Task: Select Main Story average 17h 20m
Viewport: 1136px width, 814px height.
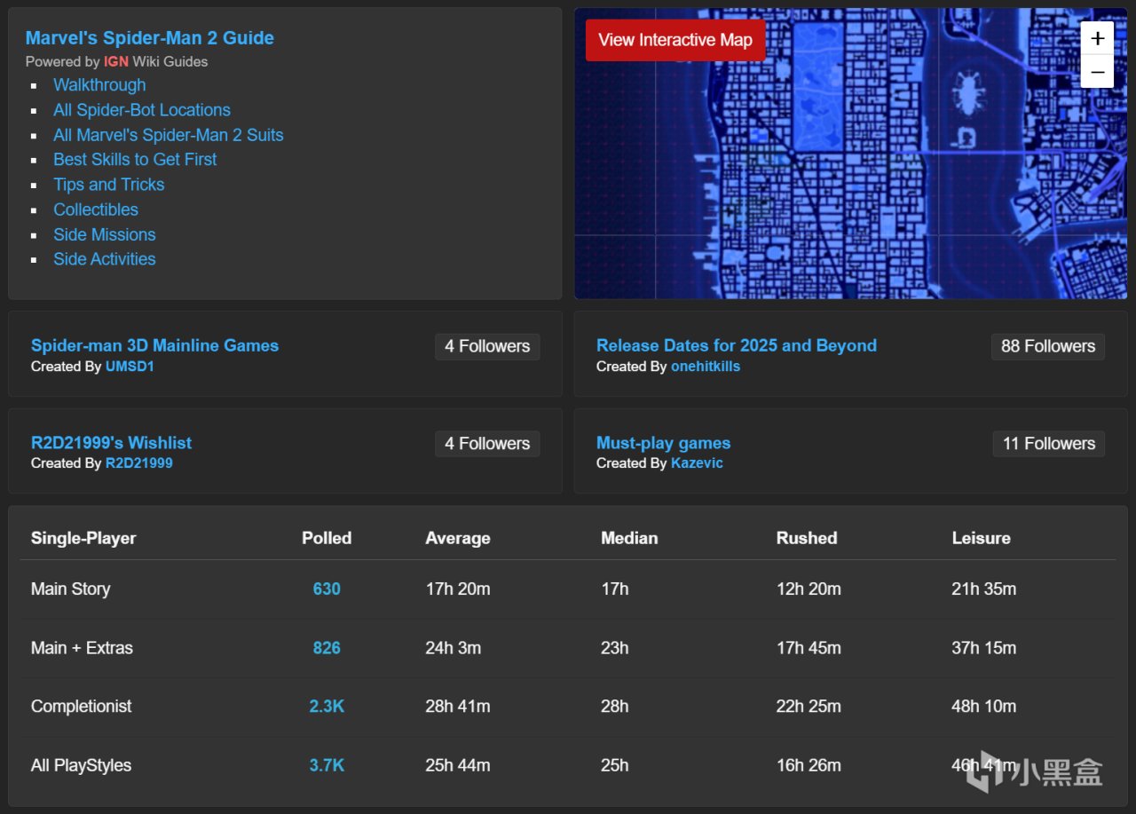Action: pos(458,589)
